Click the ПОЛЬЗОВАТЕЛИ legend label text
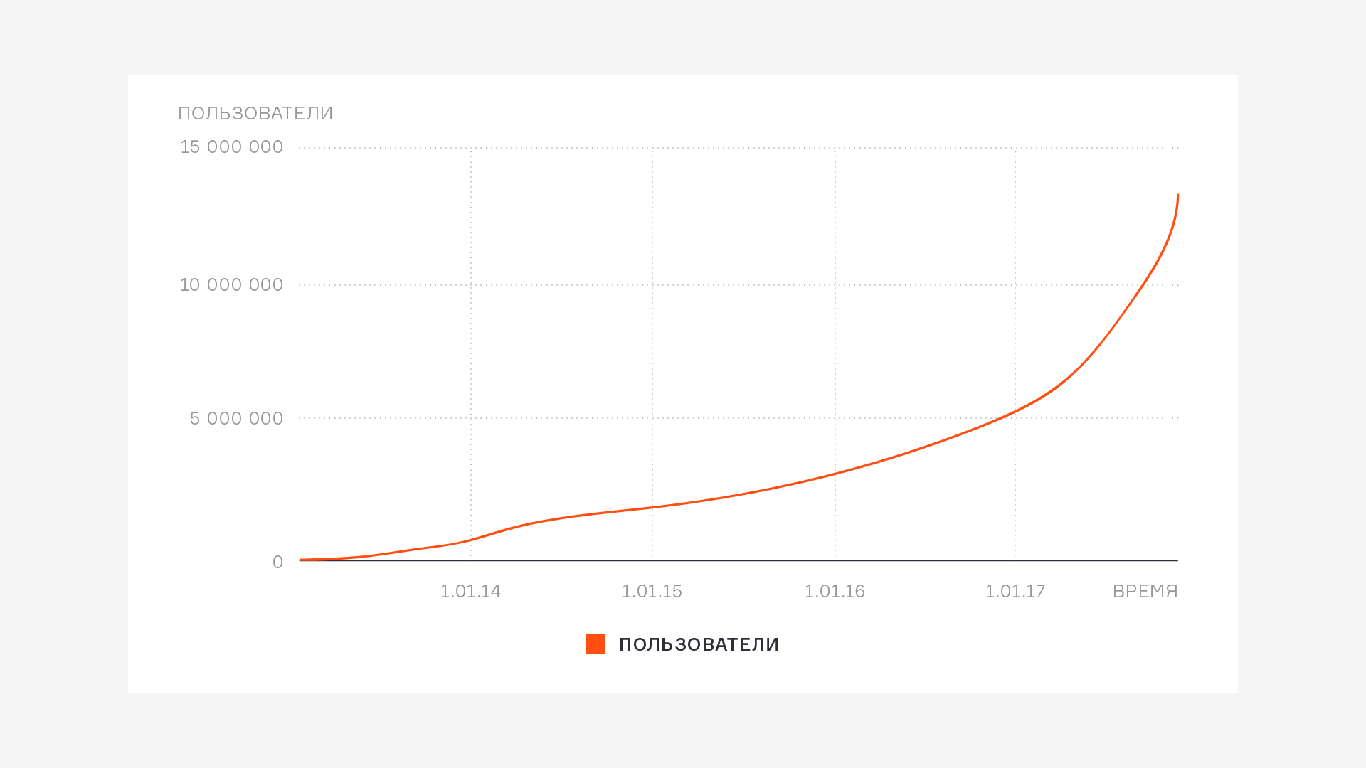The height and width of the screenshot is (768, 1366). (699, 645)
